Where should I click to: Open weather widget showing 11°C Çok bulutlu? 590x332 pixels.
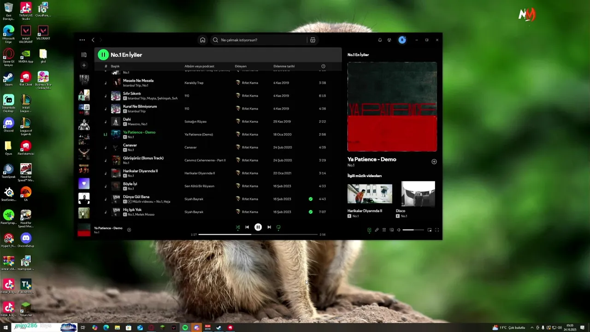tap(508, 327)
